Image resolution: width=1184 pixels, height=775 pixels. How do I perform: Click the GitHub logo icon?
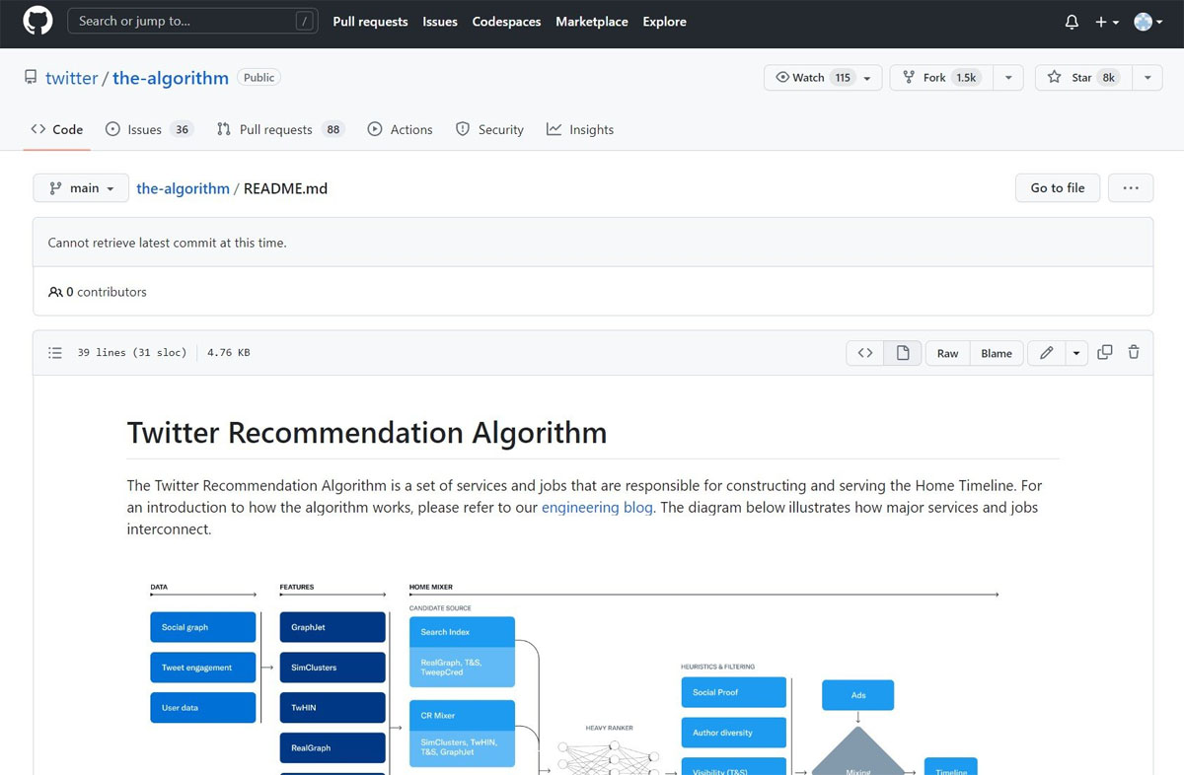(x=37, y=21)
